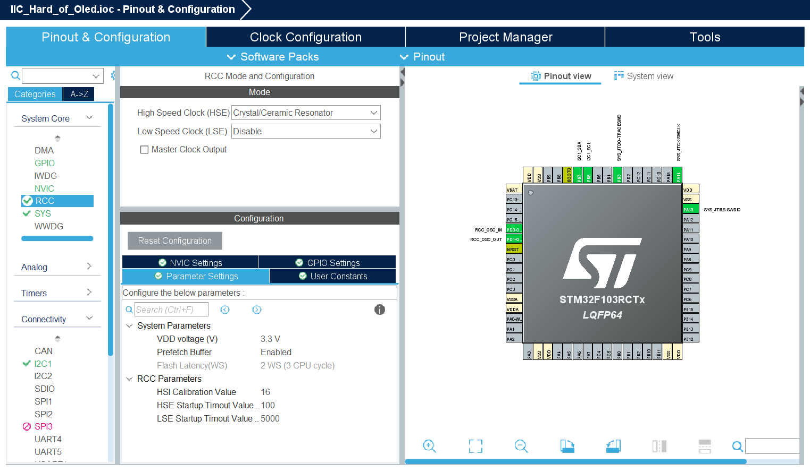Click the STM32F103RCTx chip body
The image size is (810, 472).
tap(603, 263)
